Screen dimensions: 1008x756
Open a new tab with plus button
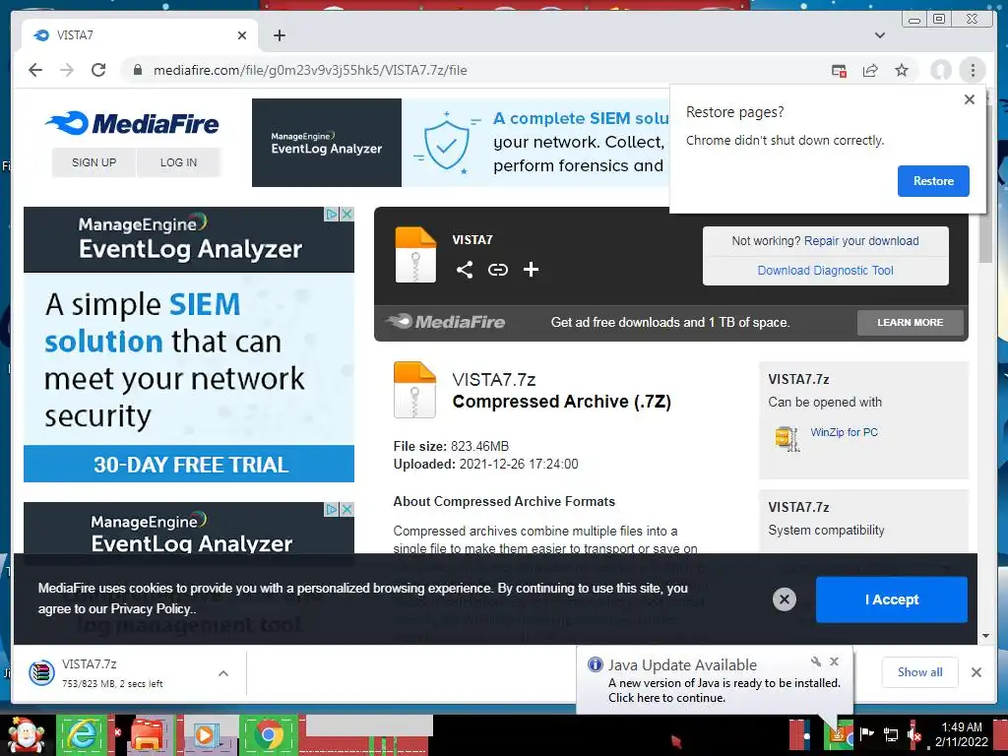[279, 35]
